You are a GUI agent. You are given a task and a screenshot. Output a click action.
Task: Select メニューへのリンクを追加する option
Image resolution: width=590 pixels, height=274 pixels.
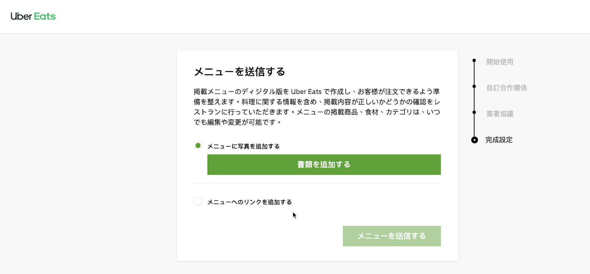pos(198,201)
